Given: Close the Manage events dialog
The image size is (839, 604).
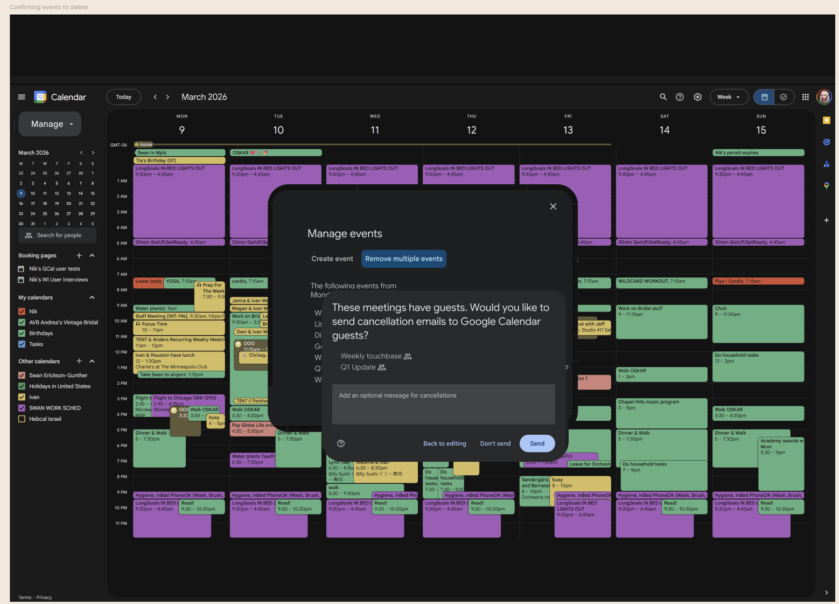Looking at the screenshot, I should 553,206.
